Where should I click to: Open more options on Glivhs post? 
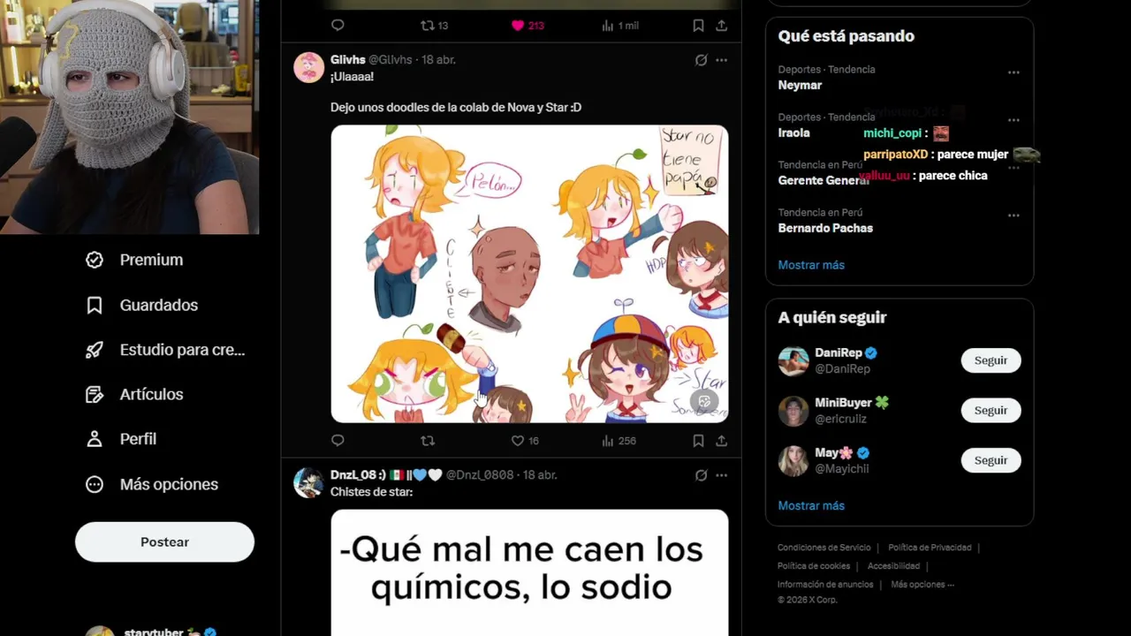721,60
